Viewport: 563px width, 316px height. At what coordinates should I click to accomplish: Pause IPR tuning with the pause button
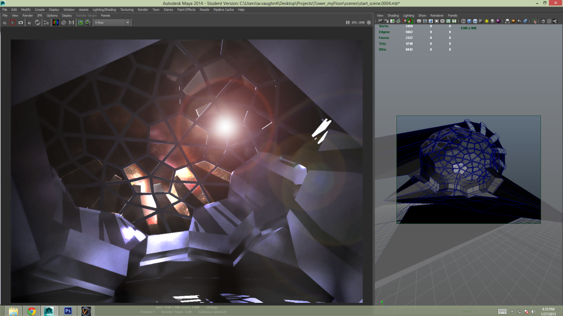347,22
